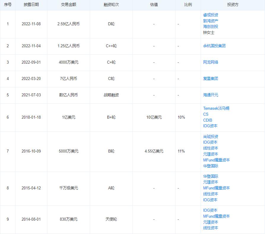Click the 融资轮次 column header
265x234 pixels.
pos(111,4)
